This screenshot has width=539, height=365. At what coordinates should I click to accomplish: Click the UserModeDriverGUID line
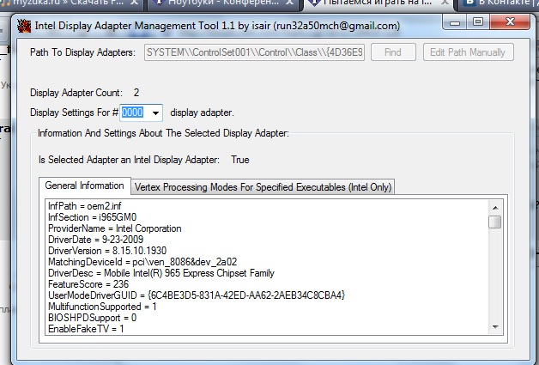[x=197, y=295]
